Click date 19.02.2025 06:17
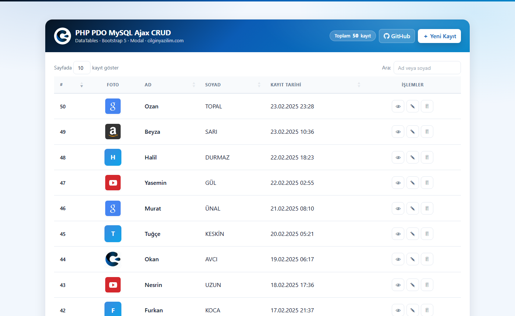 point(292,259)
